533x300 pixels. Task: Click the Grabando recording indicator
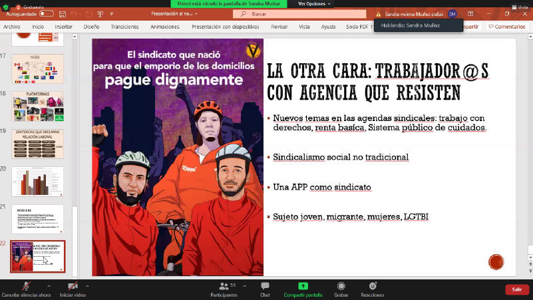30,7
